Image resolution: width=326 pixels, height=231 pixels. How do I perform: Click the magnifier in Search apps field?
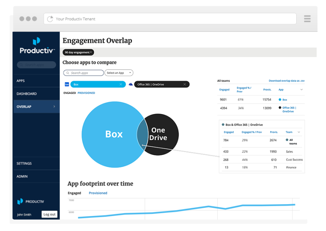coord(68,73)
